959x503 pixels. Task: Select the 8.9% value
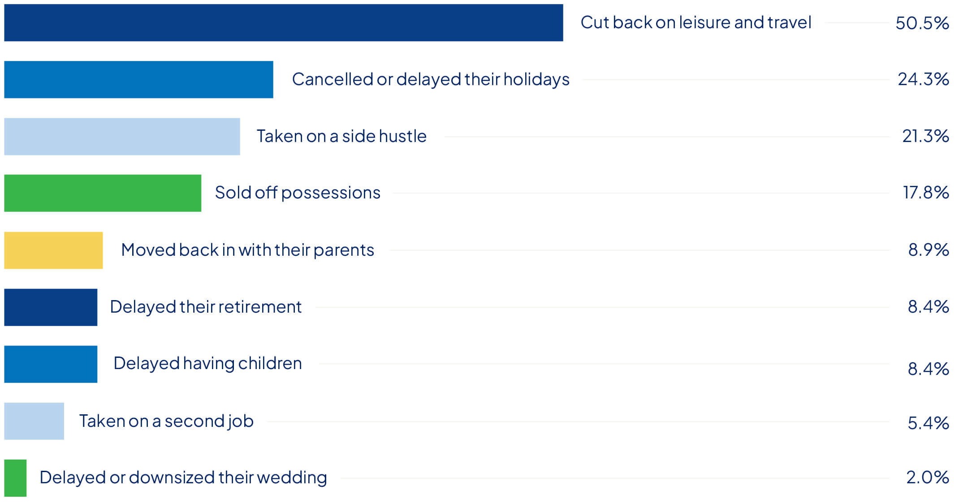(928, 250)
